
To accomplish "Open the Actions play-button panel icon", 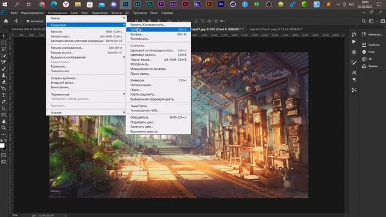I will tap(354, 42).
